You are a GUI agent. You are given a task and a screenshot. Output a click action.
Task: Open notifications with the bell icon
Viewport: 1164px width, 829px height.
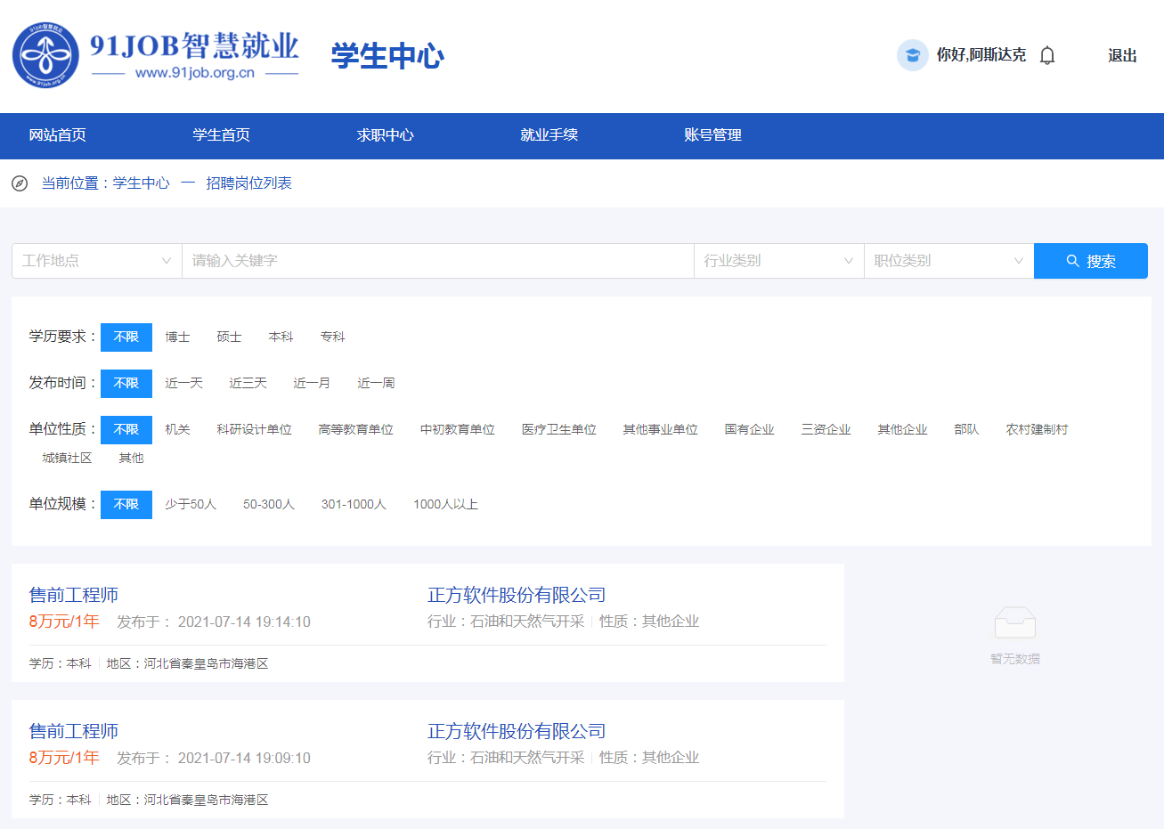[1047, 55]
